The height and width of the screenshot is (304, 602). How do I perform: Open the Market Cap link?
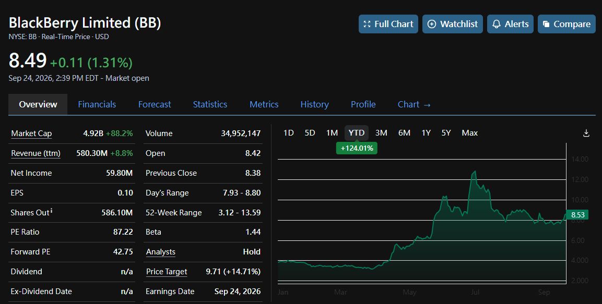pos(31,133)
